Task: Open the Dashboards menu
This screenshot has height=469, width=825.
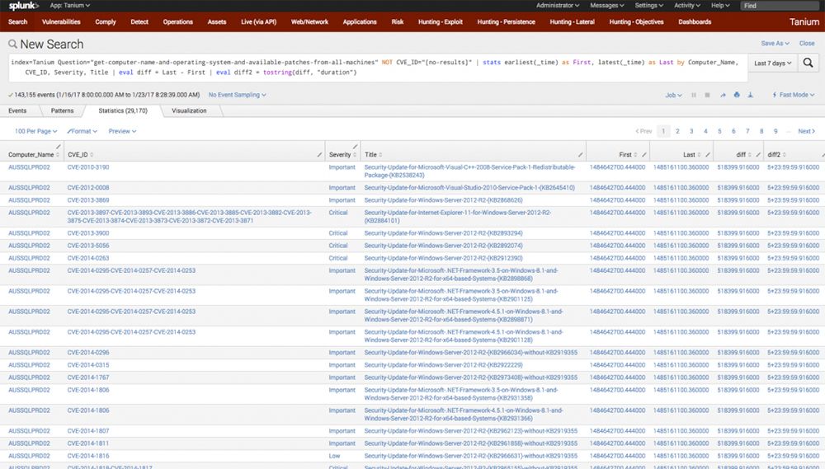Action: tap(695, 22)
